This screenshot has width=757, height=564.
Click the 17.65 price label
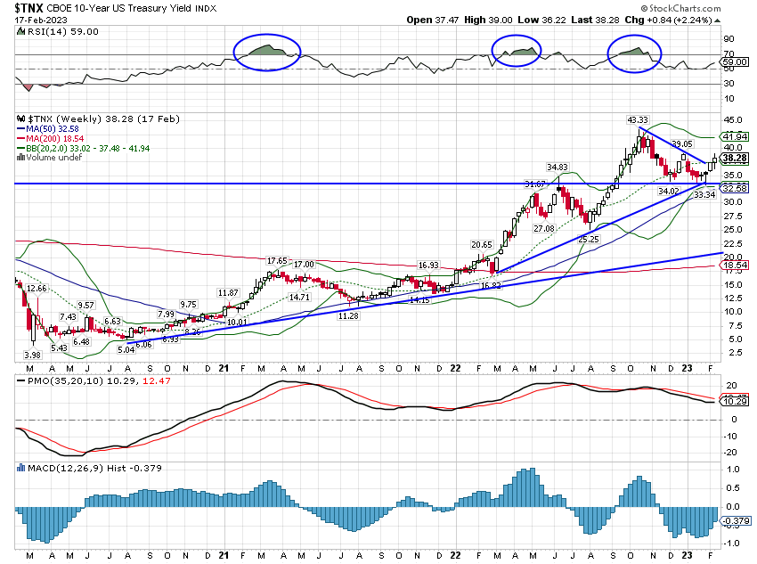pos(277,261)
